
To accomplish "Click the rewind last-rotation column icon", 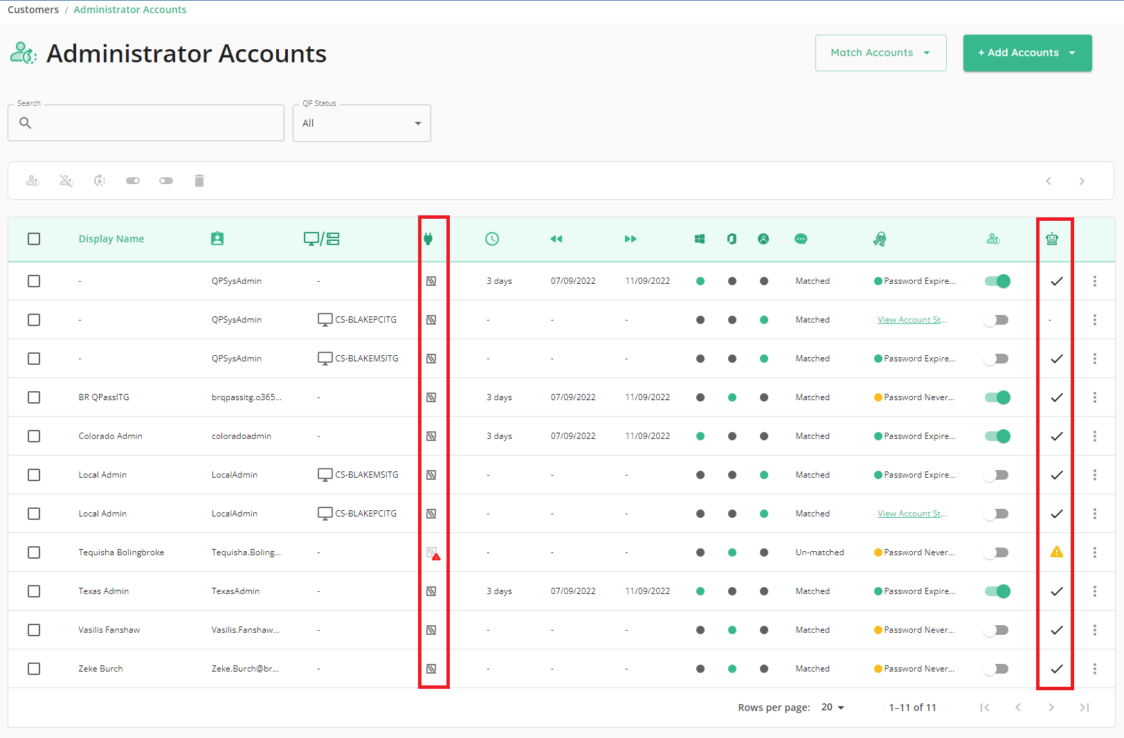I will [556, 239].
